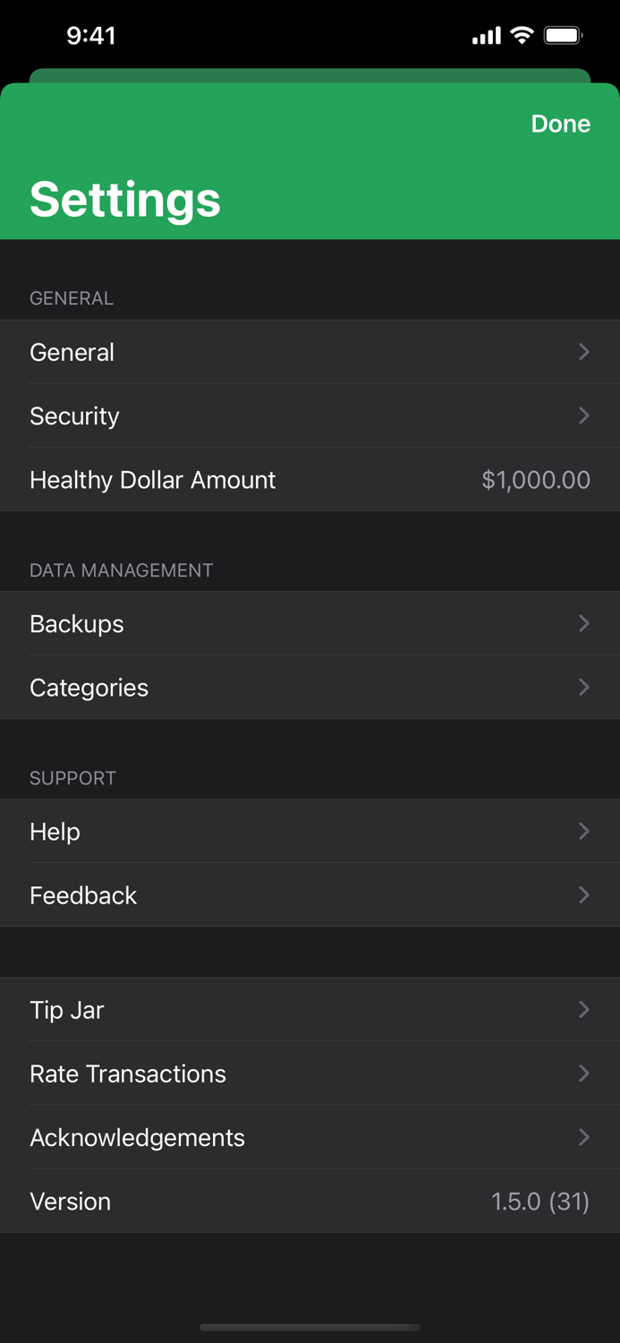The width and height of the screenshot is (620, 1343).
Task: Open the Backups management screen
Action: pyautogui.click(x=77, y=623)
